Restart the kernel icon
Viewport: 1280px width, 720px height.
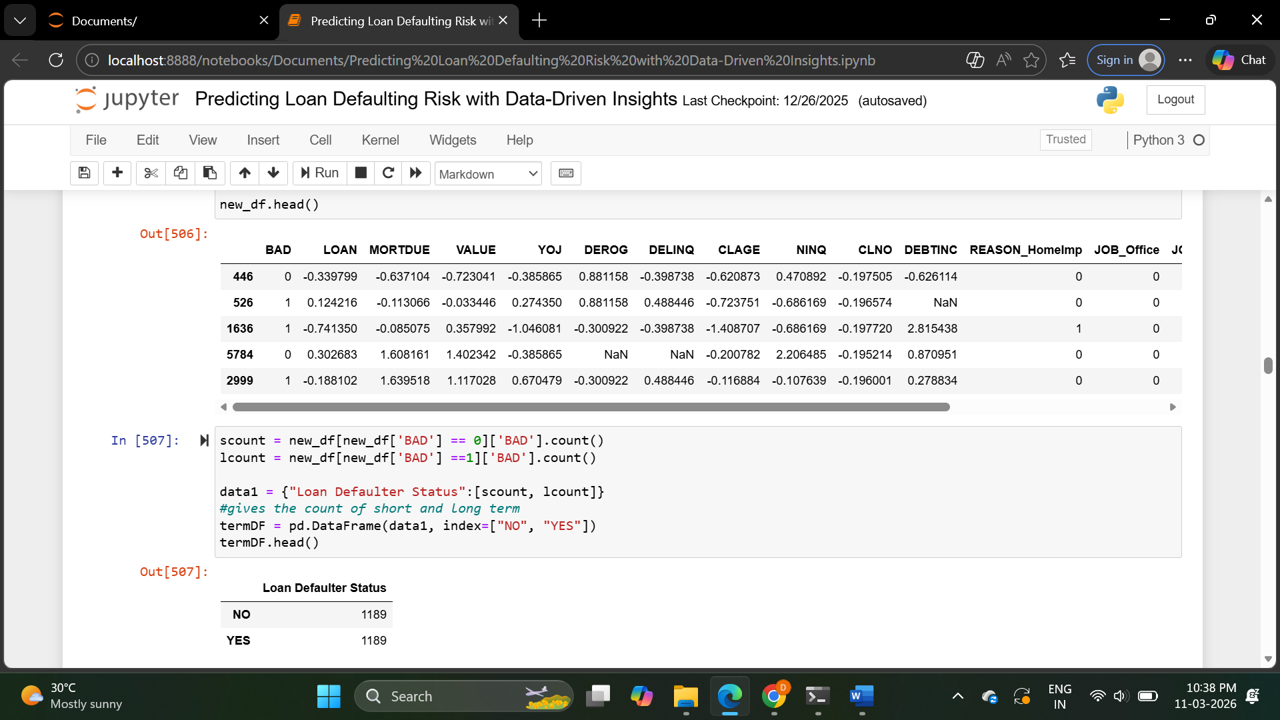pyautogui.click(x=388, y=173)
